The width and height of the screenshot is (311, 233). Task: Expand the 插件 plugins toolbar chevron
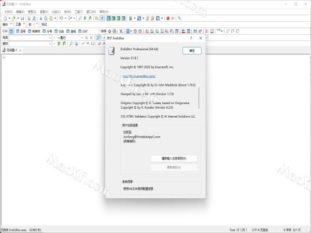[x=11, y=24]
